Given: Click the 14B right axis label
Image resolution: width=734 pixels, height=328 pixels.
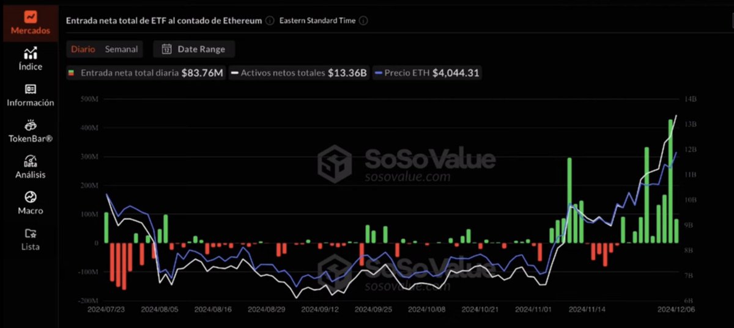Looking at the screenshot, I should 689,99.
